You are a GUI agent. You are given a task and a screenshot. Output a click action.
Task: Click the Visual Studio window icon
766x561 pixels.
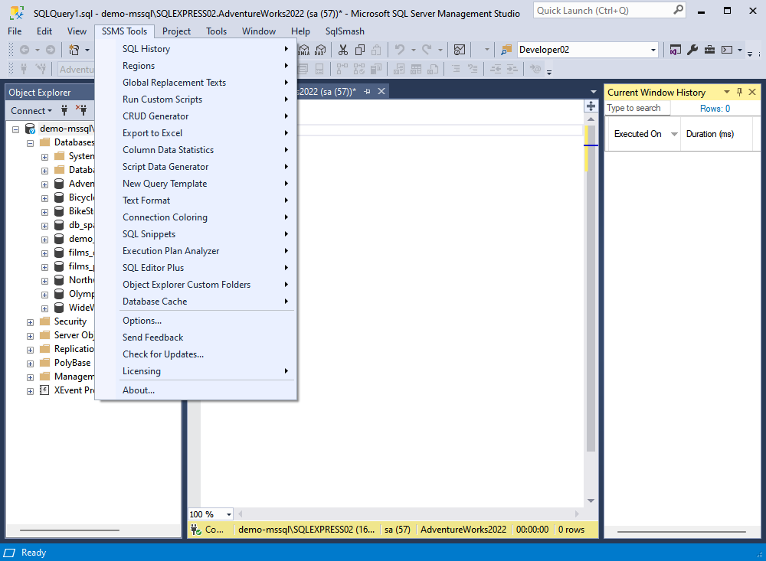tap(675, 50)
